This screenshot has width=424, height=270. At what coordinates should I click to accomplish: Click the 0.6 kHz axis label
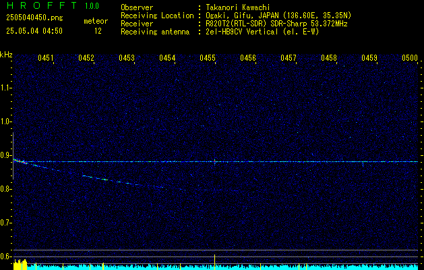click(x=5, y=256)
